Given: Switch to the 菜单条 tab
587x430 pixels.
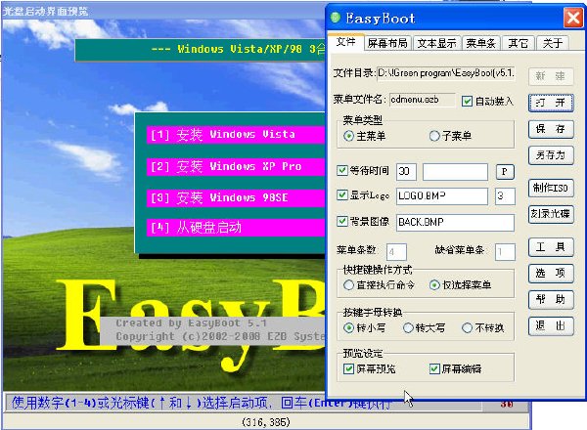Looking at the screenshot, I should pyautogui.click(x=480, y=43).
